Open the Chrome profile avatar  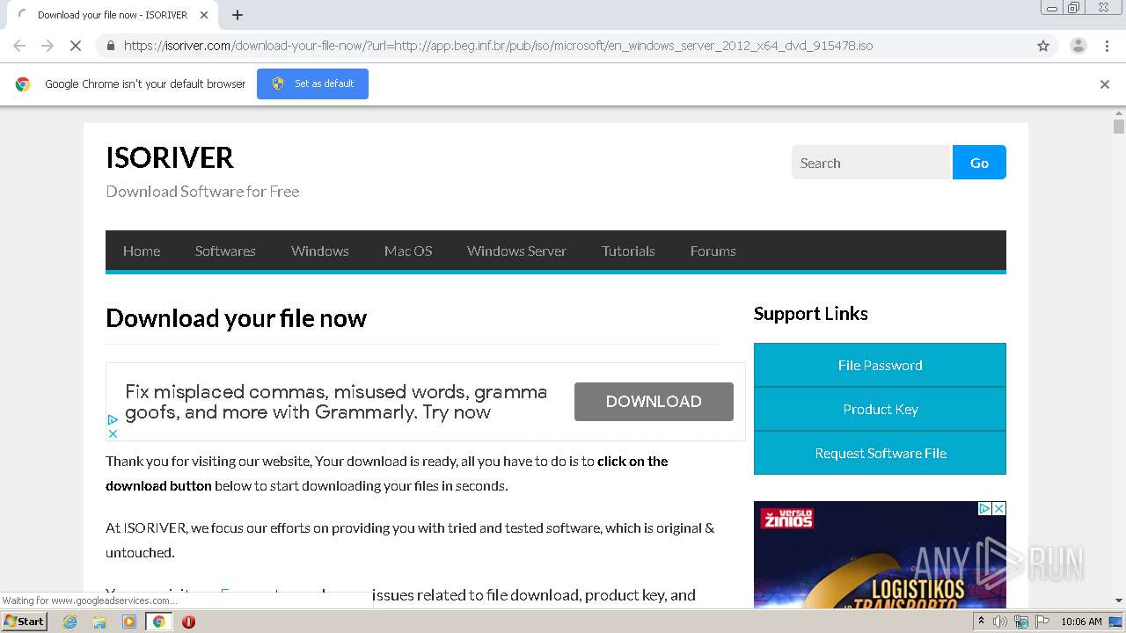click(x=1078, y=46)
